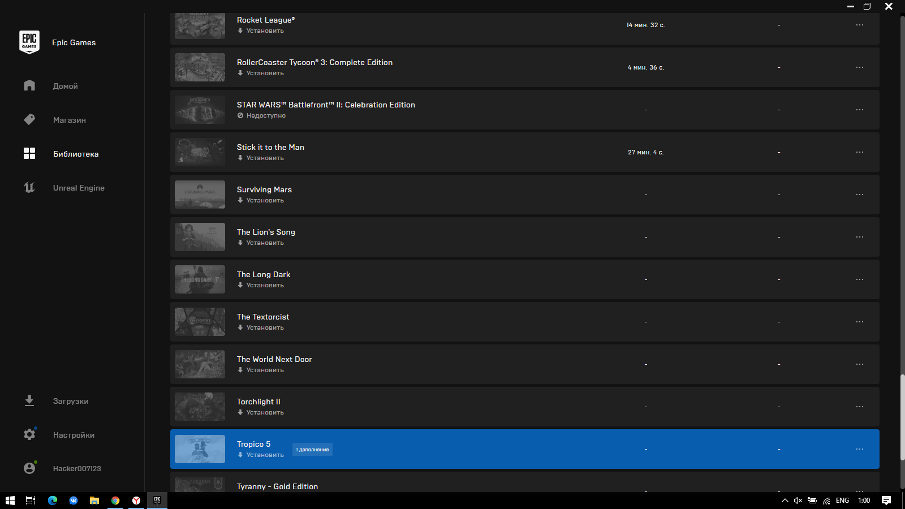The height and width of the screenshot is (509, 905).
Task: Click the RollerCoaster Tycoon 3 thumbnail
Action: coord(200,67)
